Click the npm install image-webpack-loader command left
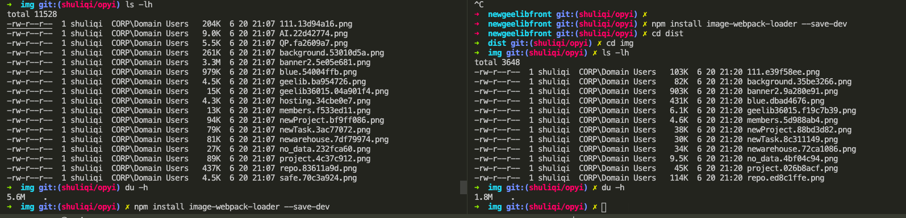 [232, 207]
